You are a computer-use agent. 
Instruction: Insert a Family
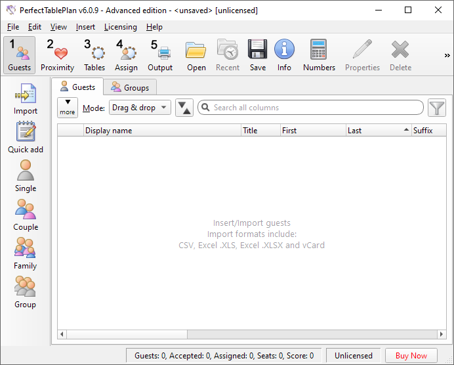[26, 254]
